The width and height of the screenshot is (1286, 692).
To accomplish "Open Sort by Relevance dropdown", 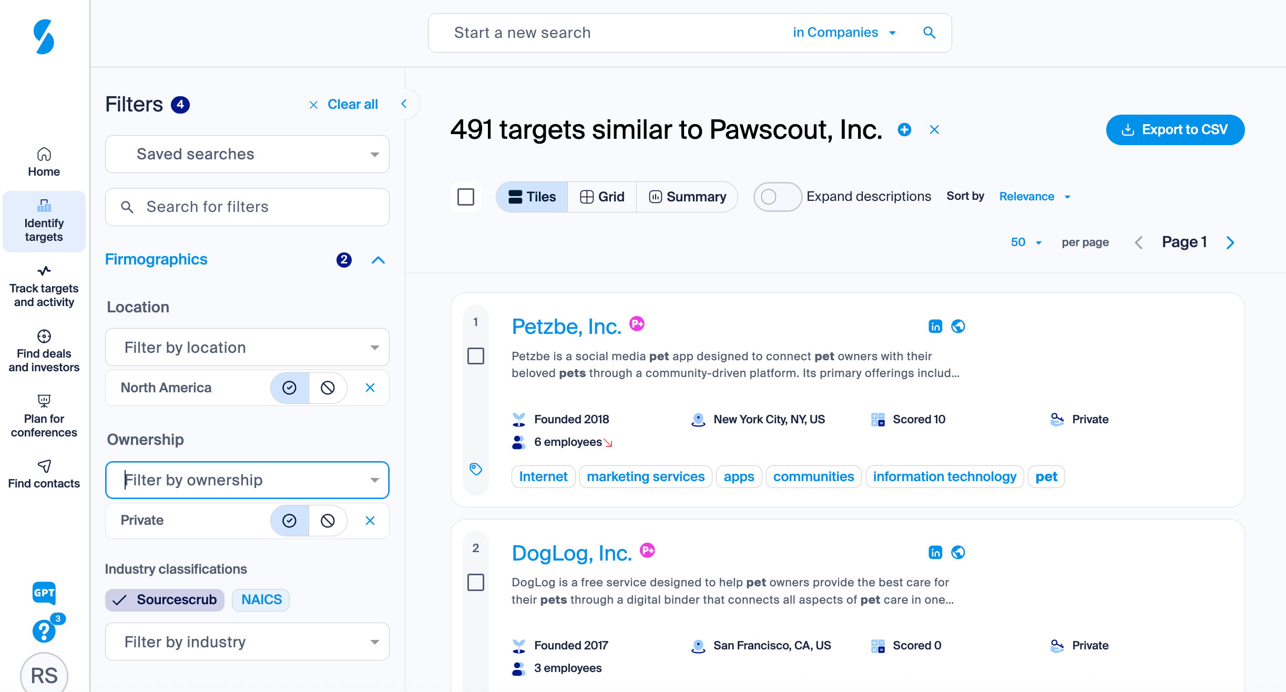I will coord(1034,197).
